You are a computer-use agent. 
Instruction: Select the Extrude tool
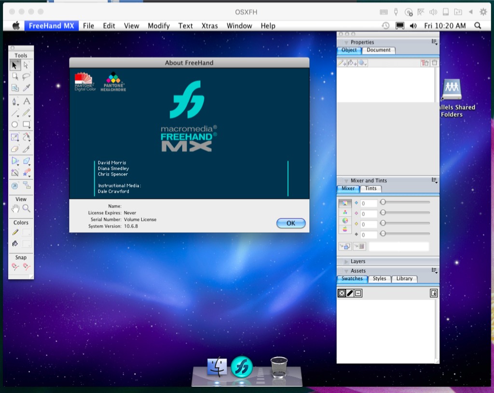27,161
